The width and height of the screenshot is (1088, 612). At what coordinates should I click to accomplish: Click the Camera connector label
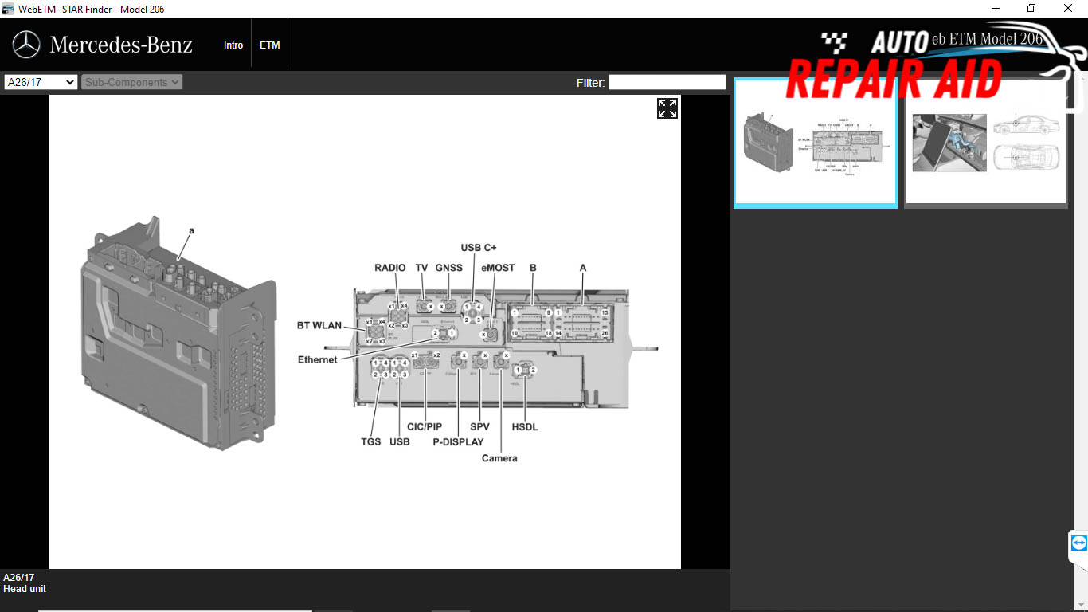[x=499, y=458]
